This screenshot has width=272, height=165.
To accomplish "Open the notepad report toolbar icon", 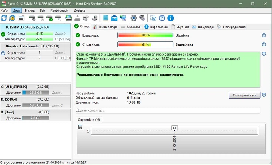I will pos(105,18).
